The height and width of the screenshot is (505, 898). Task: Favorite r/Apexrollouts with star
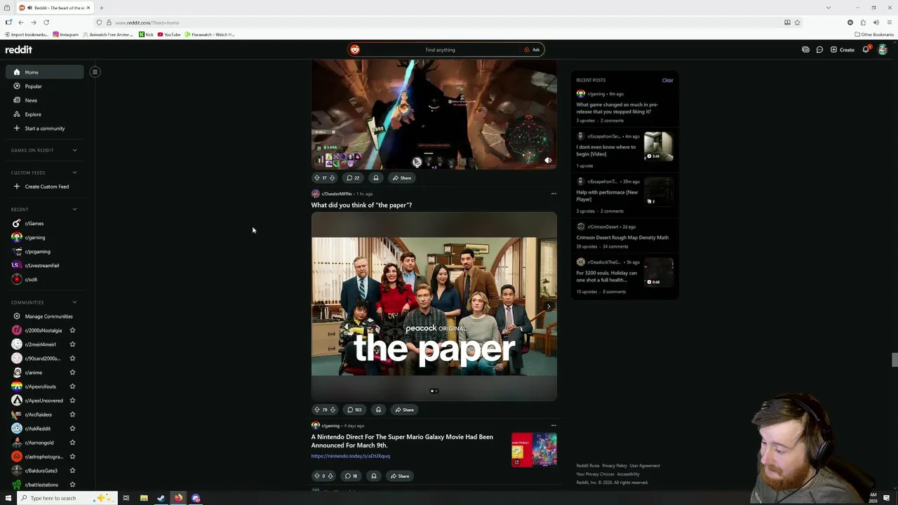click(x=72, y=386)
